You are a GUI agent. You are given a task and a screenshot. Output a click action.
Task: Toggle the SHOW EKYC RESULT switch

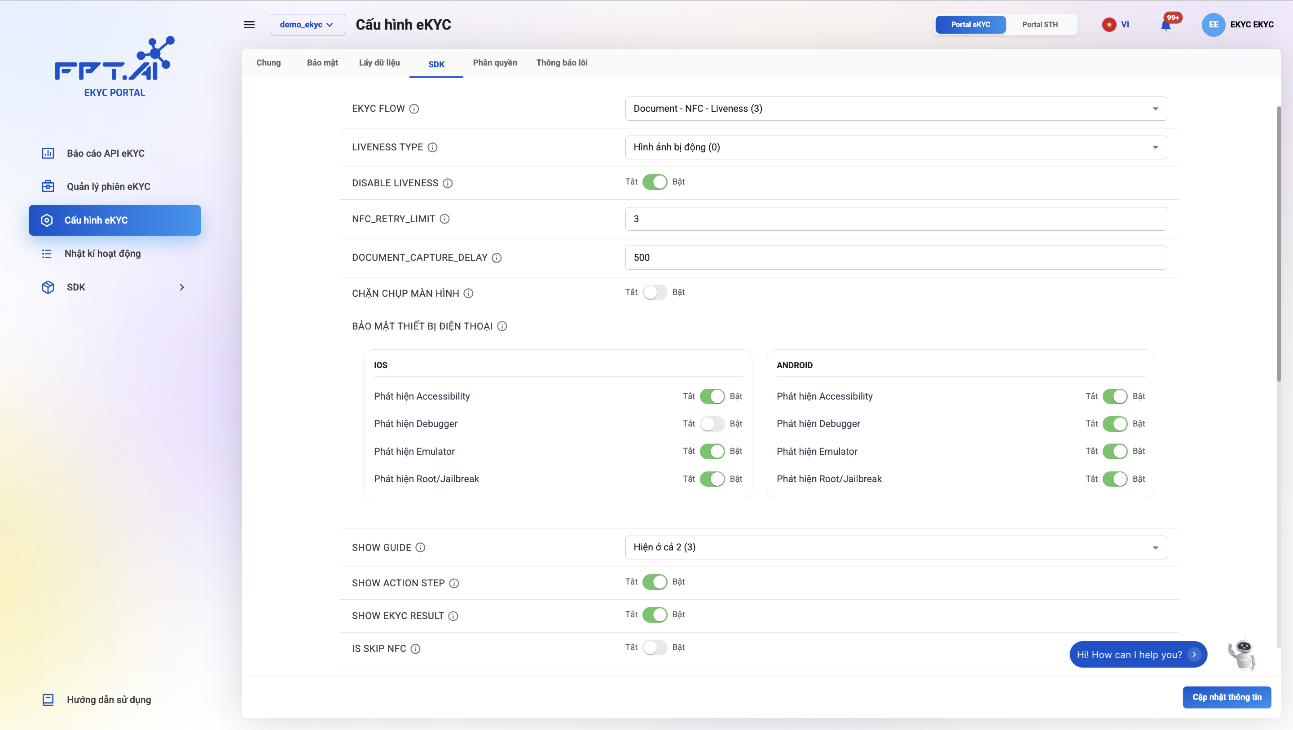[x=655, y=615]
